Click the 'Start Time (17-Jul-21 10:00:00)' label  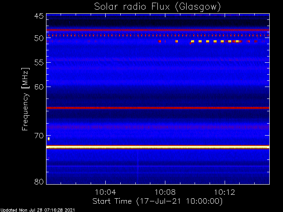[157, 201]
